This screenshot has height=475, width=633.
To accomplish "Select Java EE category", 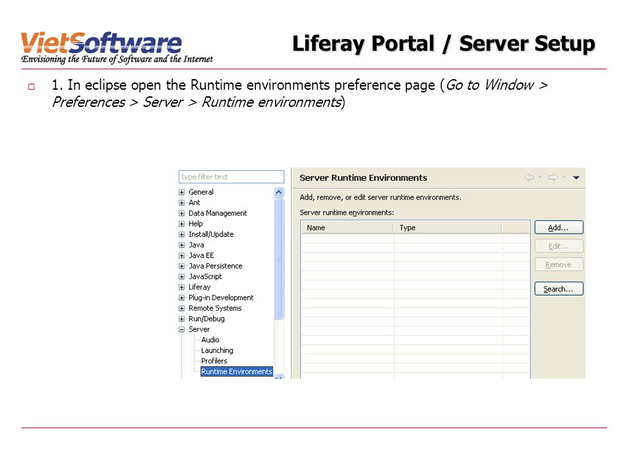I will (x=201, y=256).
